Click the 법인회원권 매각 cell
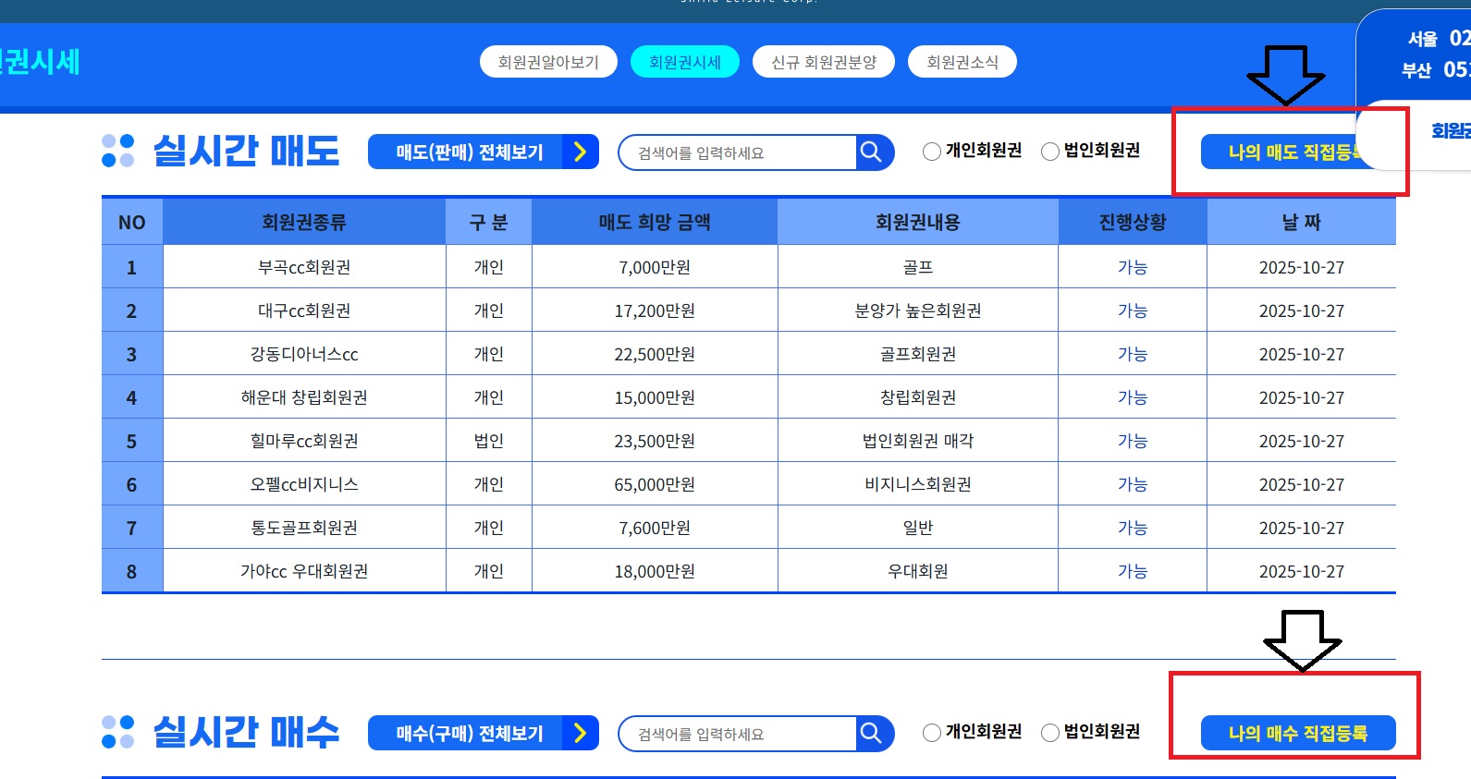Screen dimensions: 1471x779 (918, 441)
